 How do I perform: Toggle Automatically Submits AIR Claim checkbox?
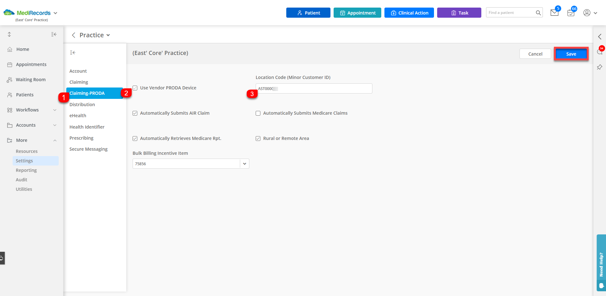click(x=135, y=113)
